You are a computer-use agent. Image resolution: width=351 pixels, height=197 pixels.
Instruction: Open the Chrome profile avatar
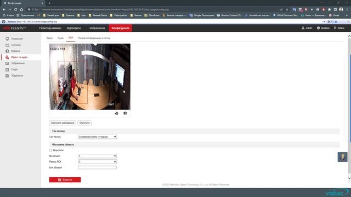(x=341, y=9)
